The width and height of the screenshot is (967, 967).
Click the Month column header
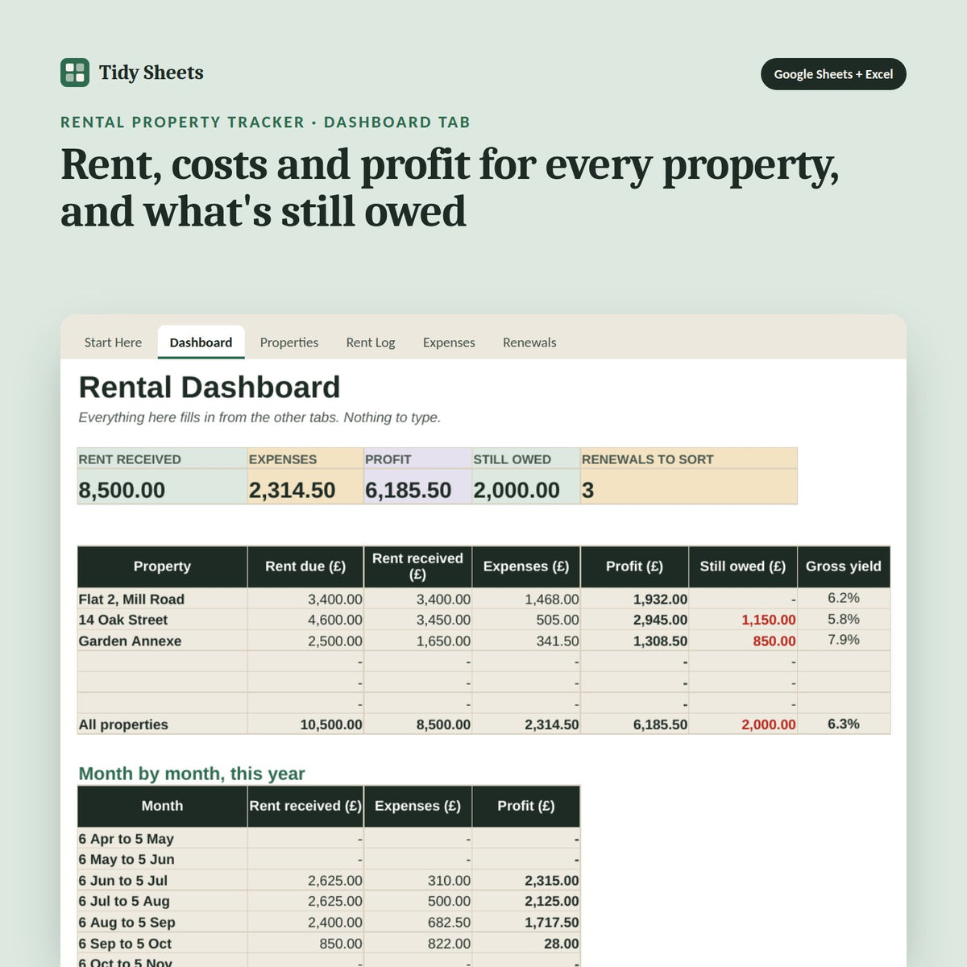[x=162, y=806]
